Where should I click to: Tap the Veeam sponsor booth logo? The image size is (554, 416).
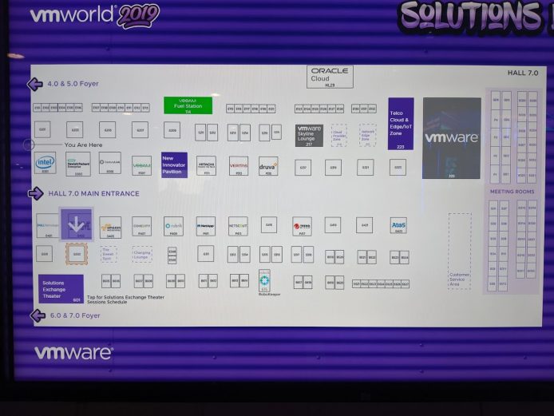pyautogui.click(x=141, y=165)
